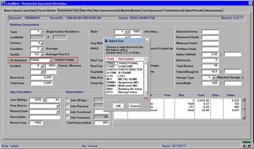The width and height of the screenshot is (254, 149).
Task: Select the Building No Value row
Action: 125,89
